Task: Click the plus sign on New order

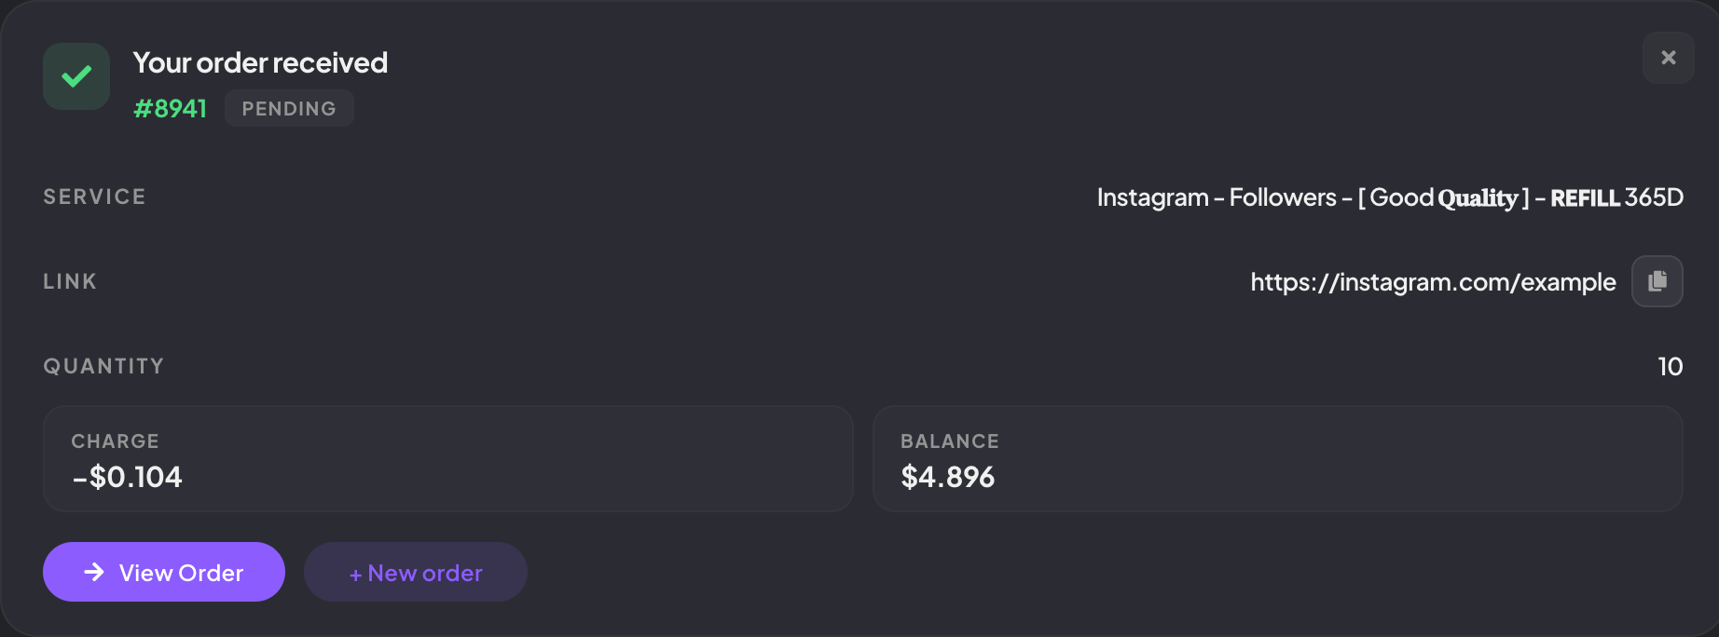Action: coord(355,575)
